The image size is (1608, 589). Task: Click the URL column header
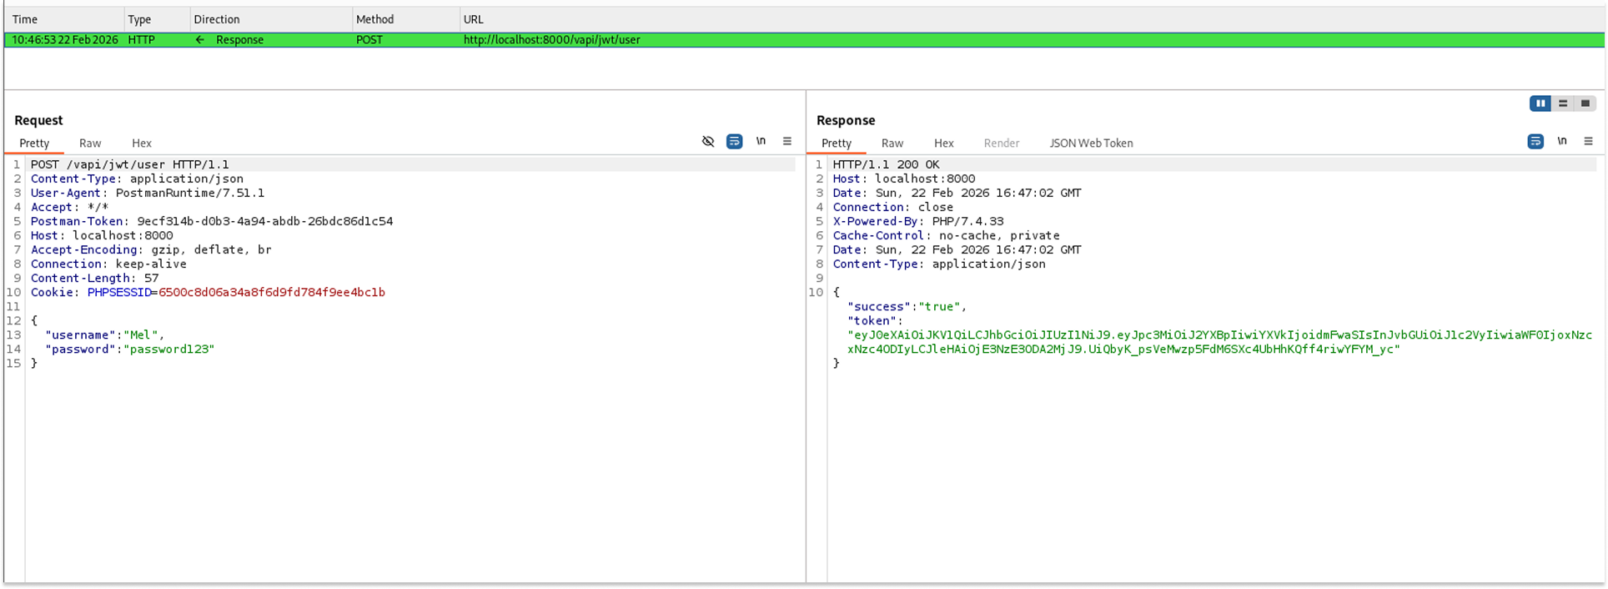[x=473, y=19]
